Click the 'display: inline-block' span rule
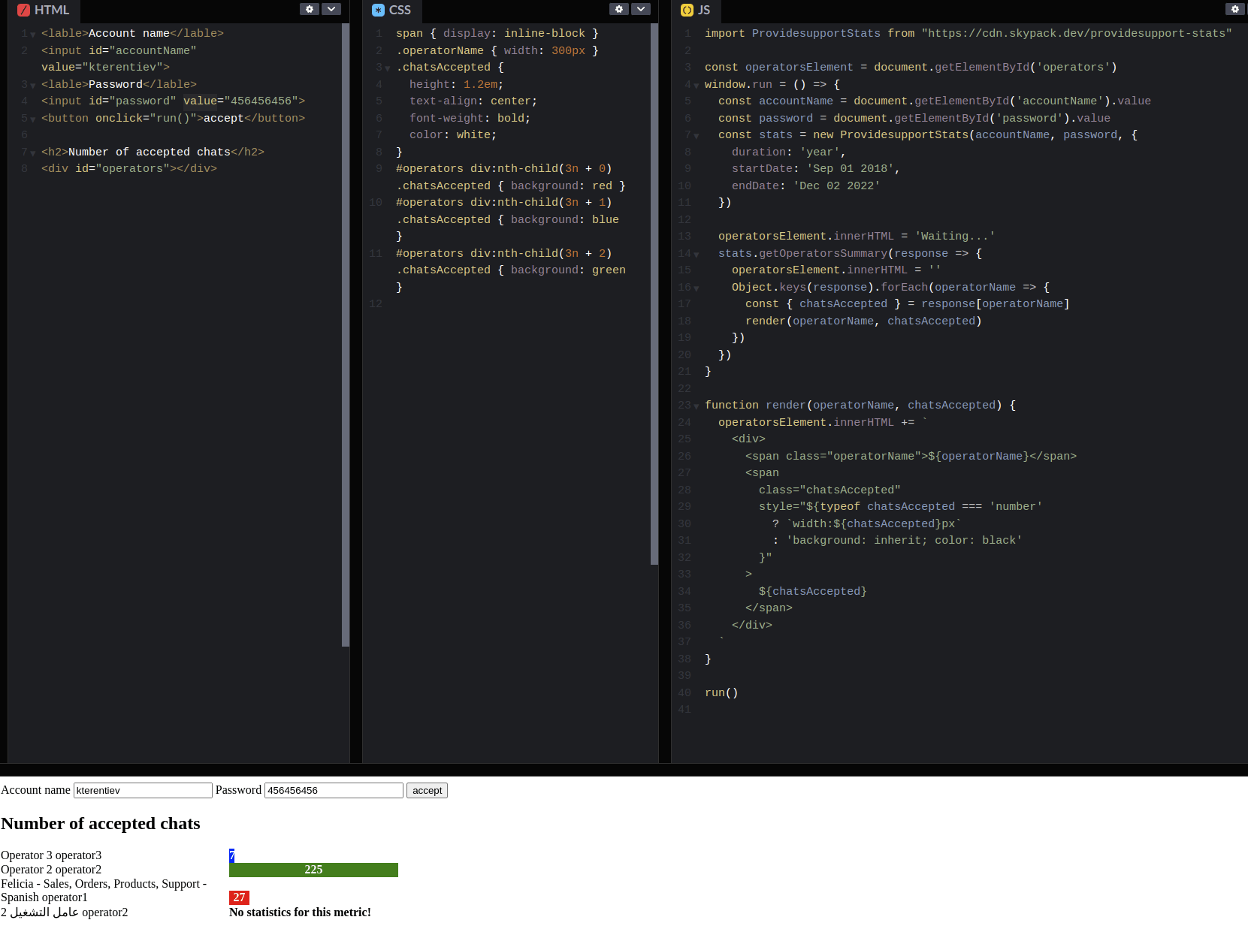This screenshot has width=1248, height=935. tap(497, 33)
